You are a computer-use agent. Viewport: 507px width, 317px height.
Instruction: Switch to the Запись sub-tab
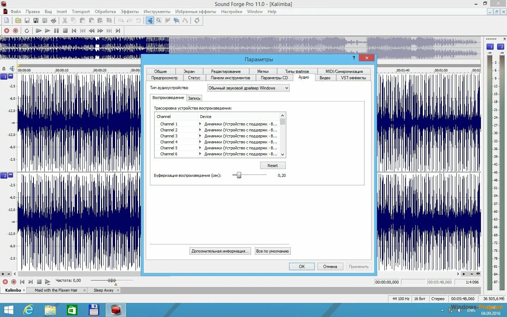click(194, 98)
